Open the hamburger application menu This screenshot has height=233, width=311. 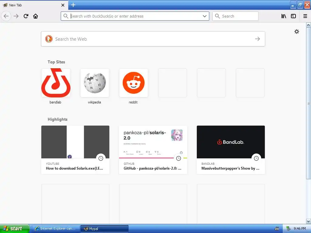click(305, 16)
